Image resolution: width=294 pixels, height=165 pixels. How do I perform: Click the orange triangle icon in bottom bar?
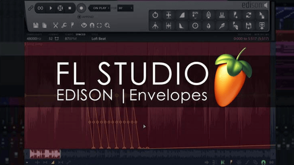click(53, 162)
